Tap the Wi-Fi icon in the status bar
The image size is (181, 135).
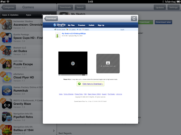coord(8,2)
